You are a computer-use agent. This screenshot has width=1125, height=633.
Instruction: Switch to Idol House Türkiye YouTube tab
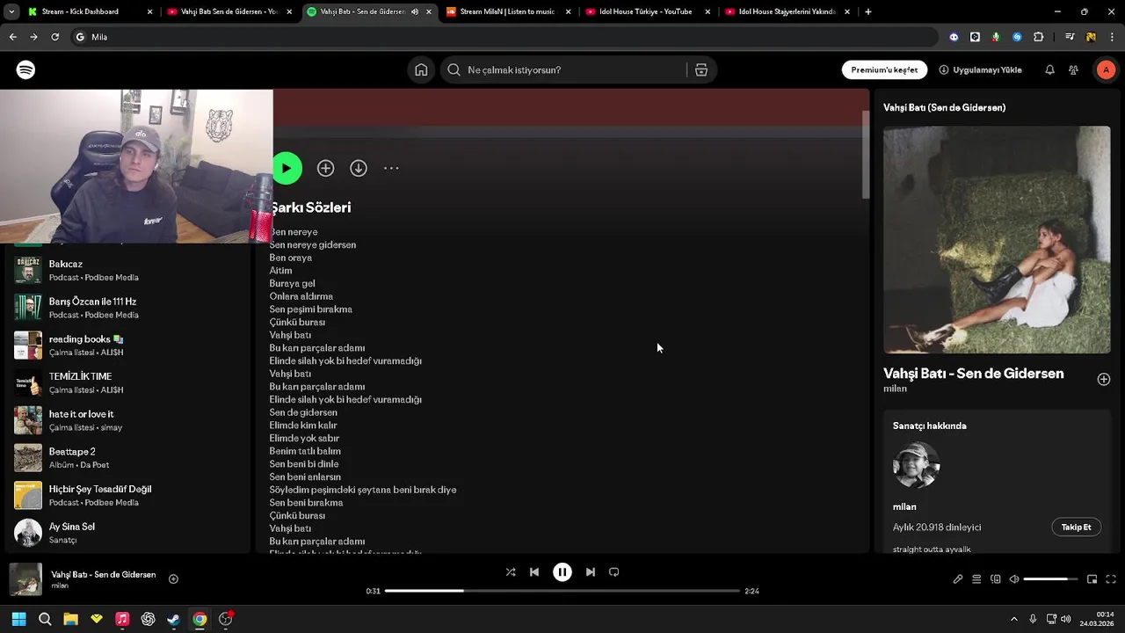pos(647,11)
